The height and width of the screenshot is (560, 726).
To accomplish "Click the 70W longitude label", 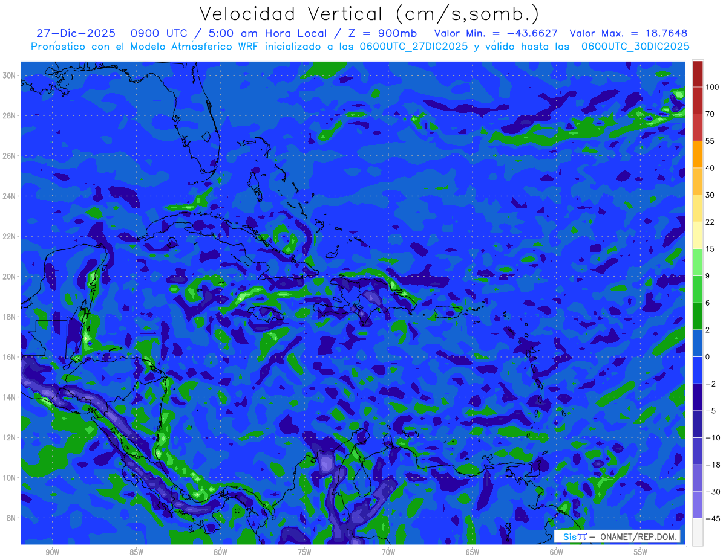I will 388,552.
